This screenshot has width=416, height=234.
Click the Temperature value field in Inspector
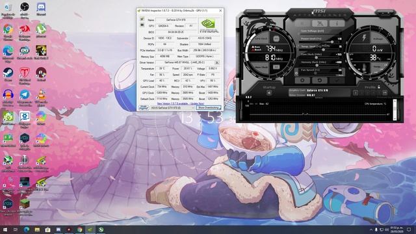point(162,68)
